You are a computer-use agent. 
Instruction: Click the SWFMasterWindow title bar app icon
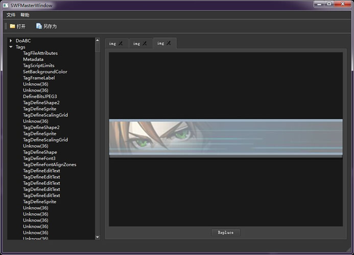point(5,5)
